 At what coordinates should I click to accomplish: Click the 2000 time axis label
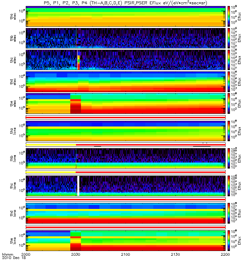point(26,254)
